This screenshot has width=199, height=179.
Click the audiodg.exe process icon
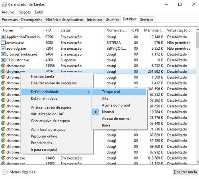coord(3,49)
